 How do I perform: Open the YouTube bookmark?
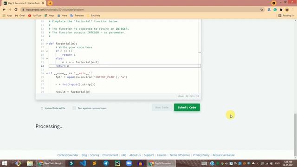tap(35, 15)
